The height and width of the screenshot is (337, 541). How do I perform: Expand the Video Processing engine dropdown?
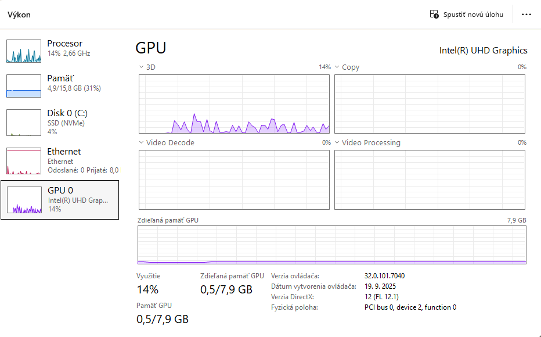click(x=337, y=143)
